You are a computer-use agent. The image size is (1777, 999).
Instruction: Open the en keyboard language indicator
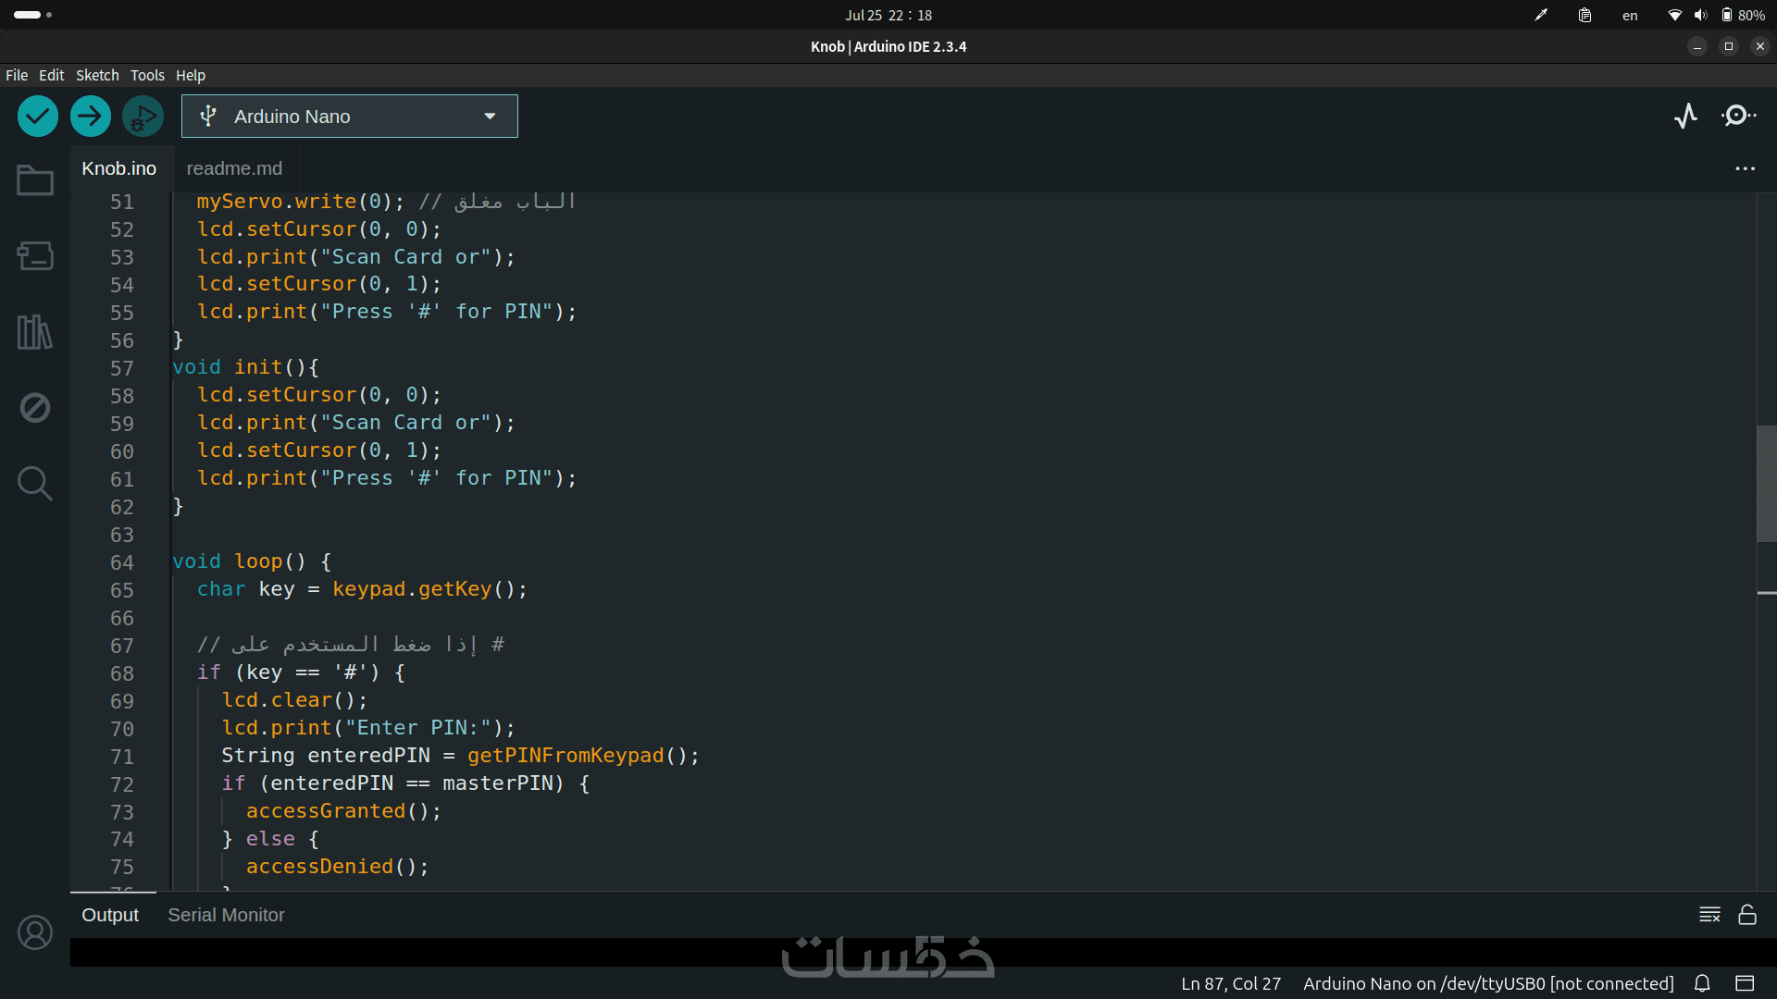pos(1630,16)
